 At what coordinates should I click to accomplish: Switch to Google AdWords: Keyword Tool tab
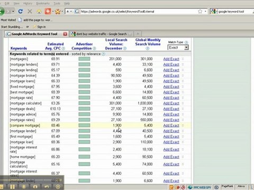click(x=34, y=34)
